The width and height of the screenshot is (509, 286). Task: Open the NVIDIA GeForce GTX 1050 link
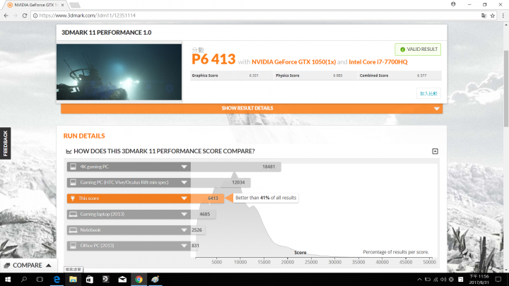click(294, 62)
